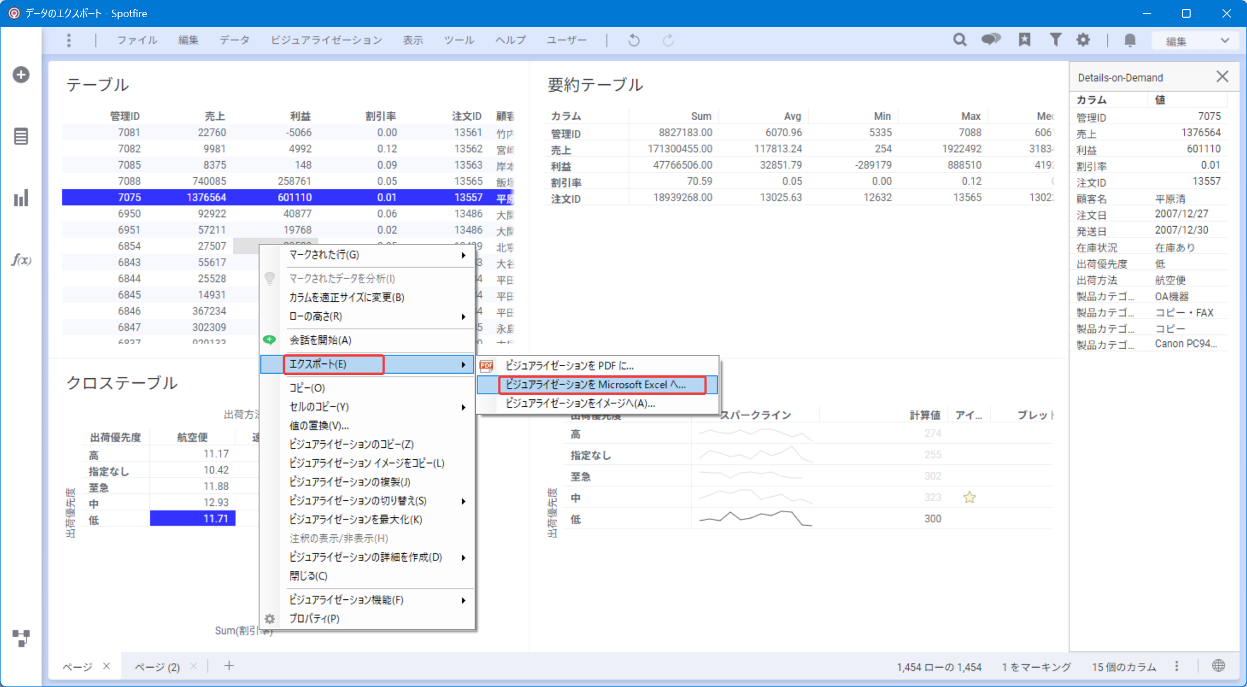Viewport: 1247px width, 687px height.
Task: Switch to the ページ tab
Action: tap(77, 666)
